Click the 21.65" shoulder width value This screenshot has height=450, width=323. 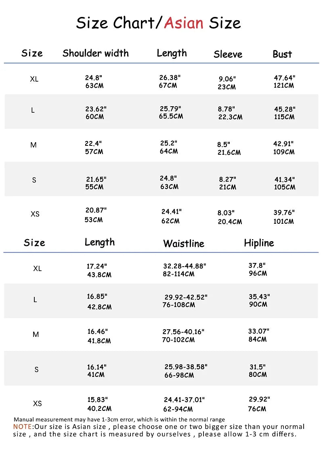click(96, 179)
